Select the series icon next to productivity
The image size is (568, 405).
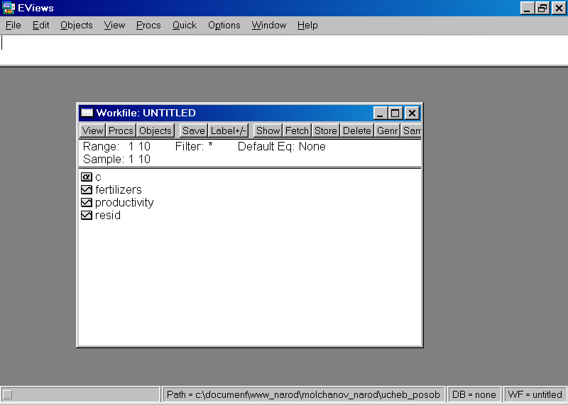86,202
